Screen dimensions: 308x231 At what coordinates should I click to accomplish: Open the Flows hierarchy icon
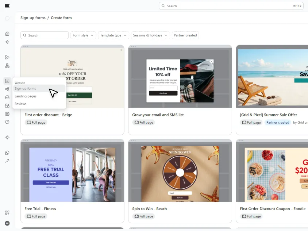click(7, 66)
